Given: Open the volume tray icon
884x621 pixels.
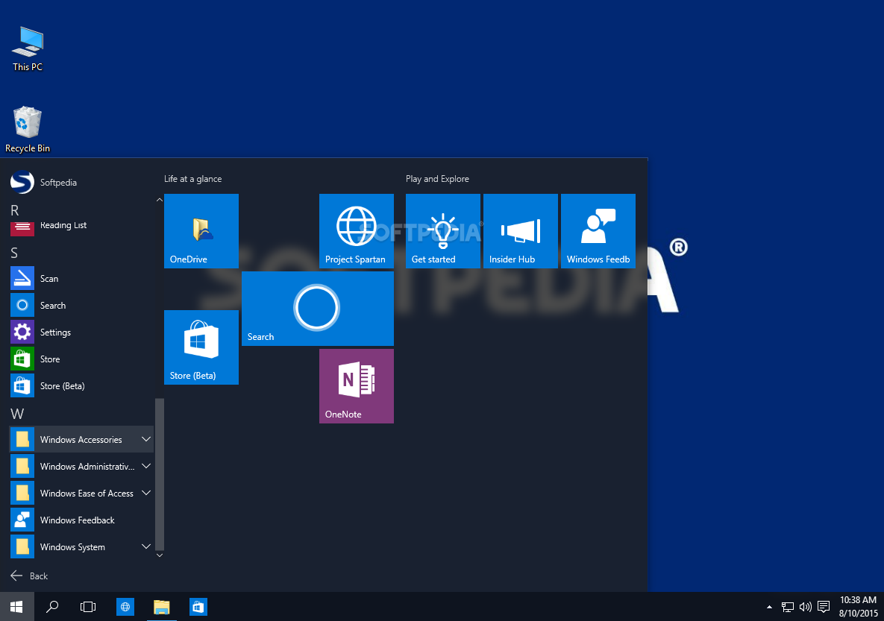Looking at the screenshot, I should (x=805, y=607).
